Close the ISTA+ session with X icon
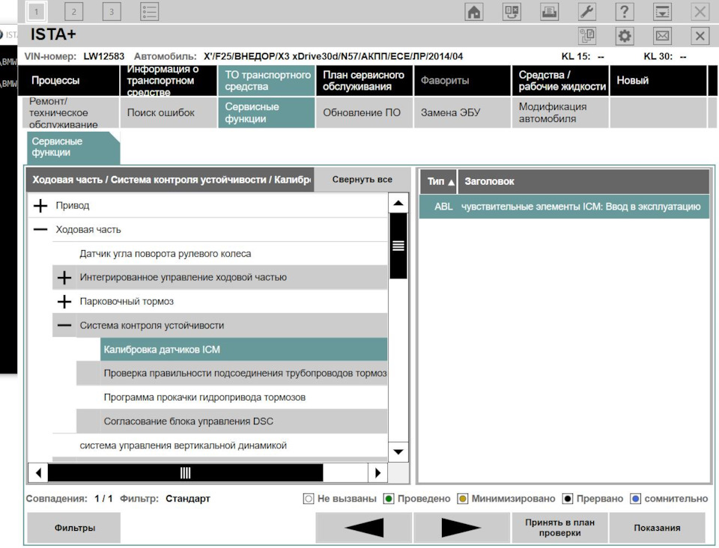The width and height of the screenshot is (719, 548). (700, 36)
